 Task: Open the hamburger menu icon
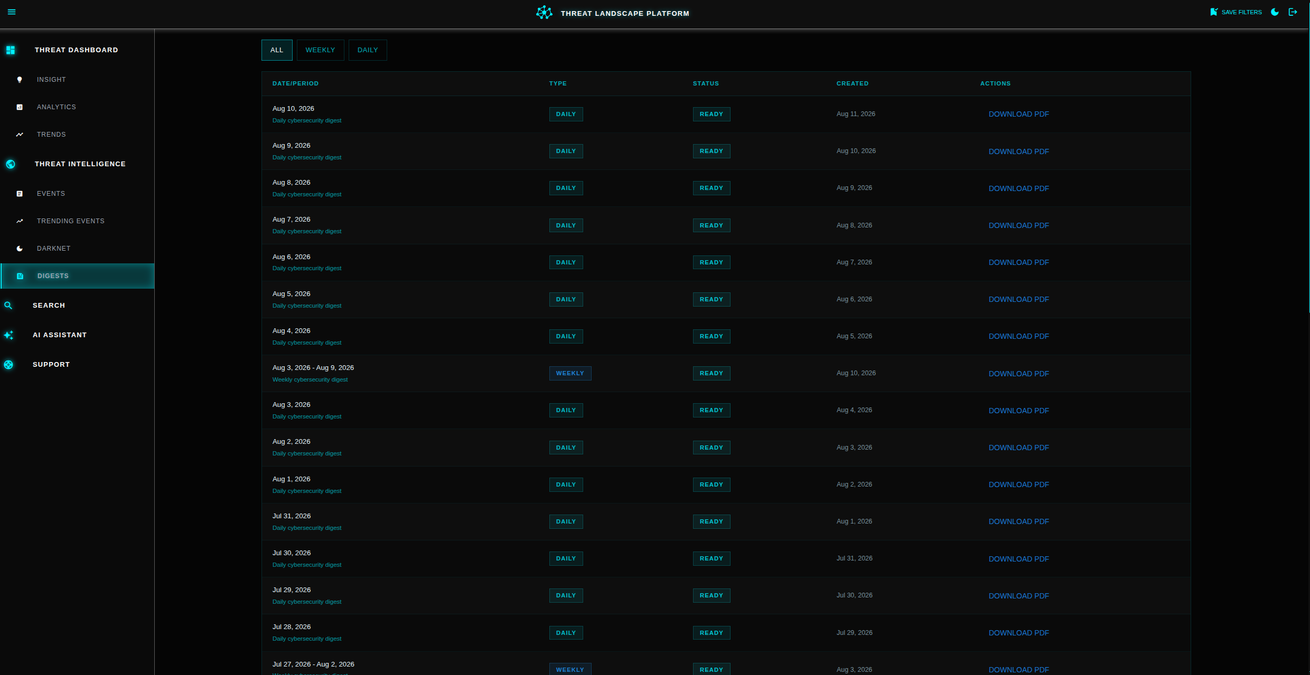[x=12, y=12]
